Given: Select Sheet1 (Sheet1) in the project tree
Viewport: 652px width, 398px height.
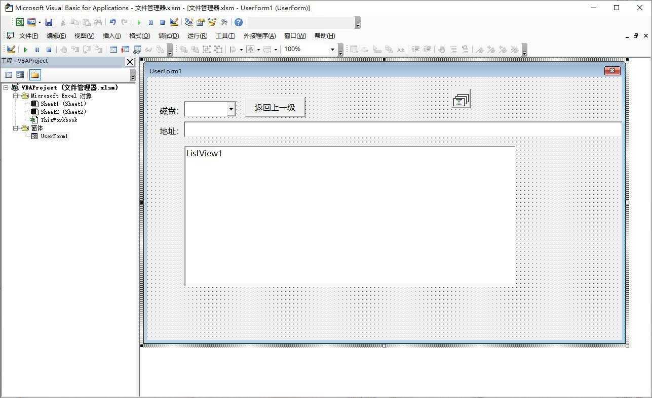Looking at the screenshot, I should (63, 104).
